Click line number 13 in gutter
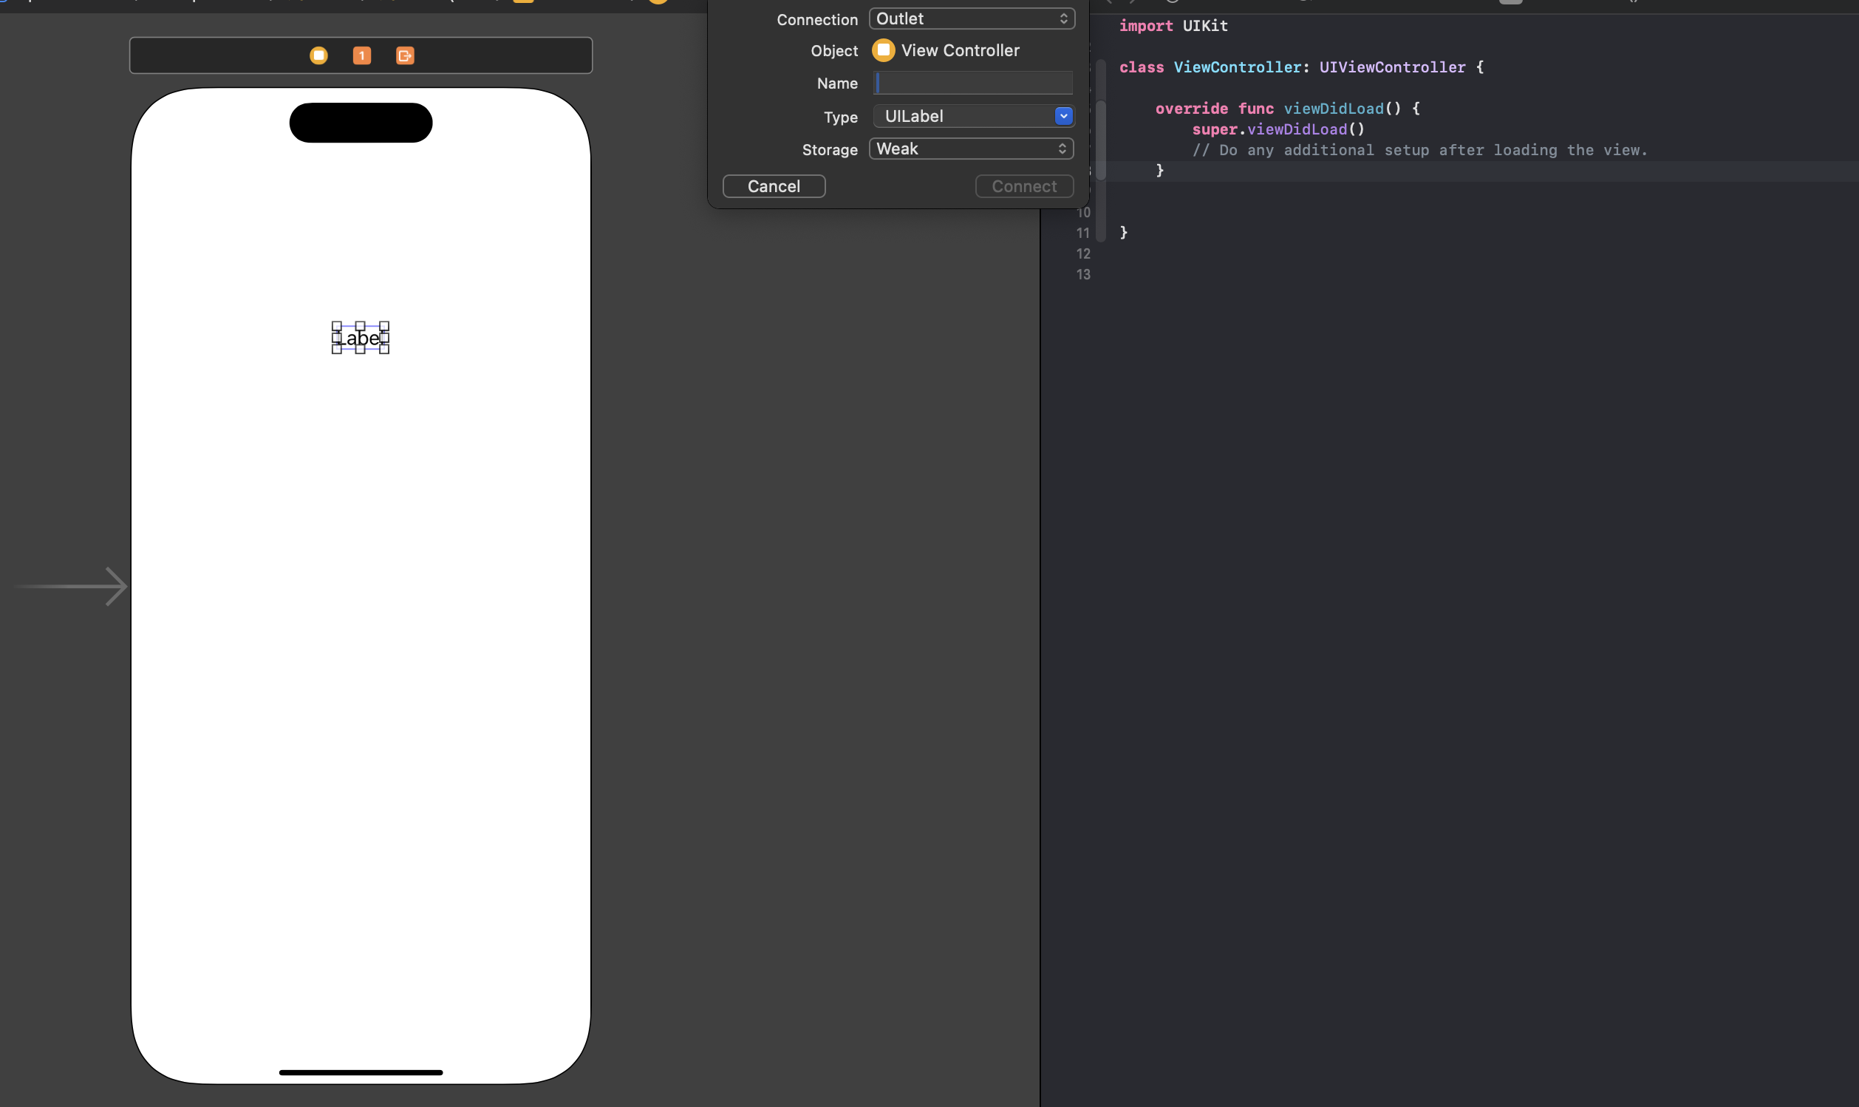 [1082, 274]
